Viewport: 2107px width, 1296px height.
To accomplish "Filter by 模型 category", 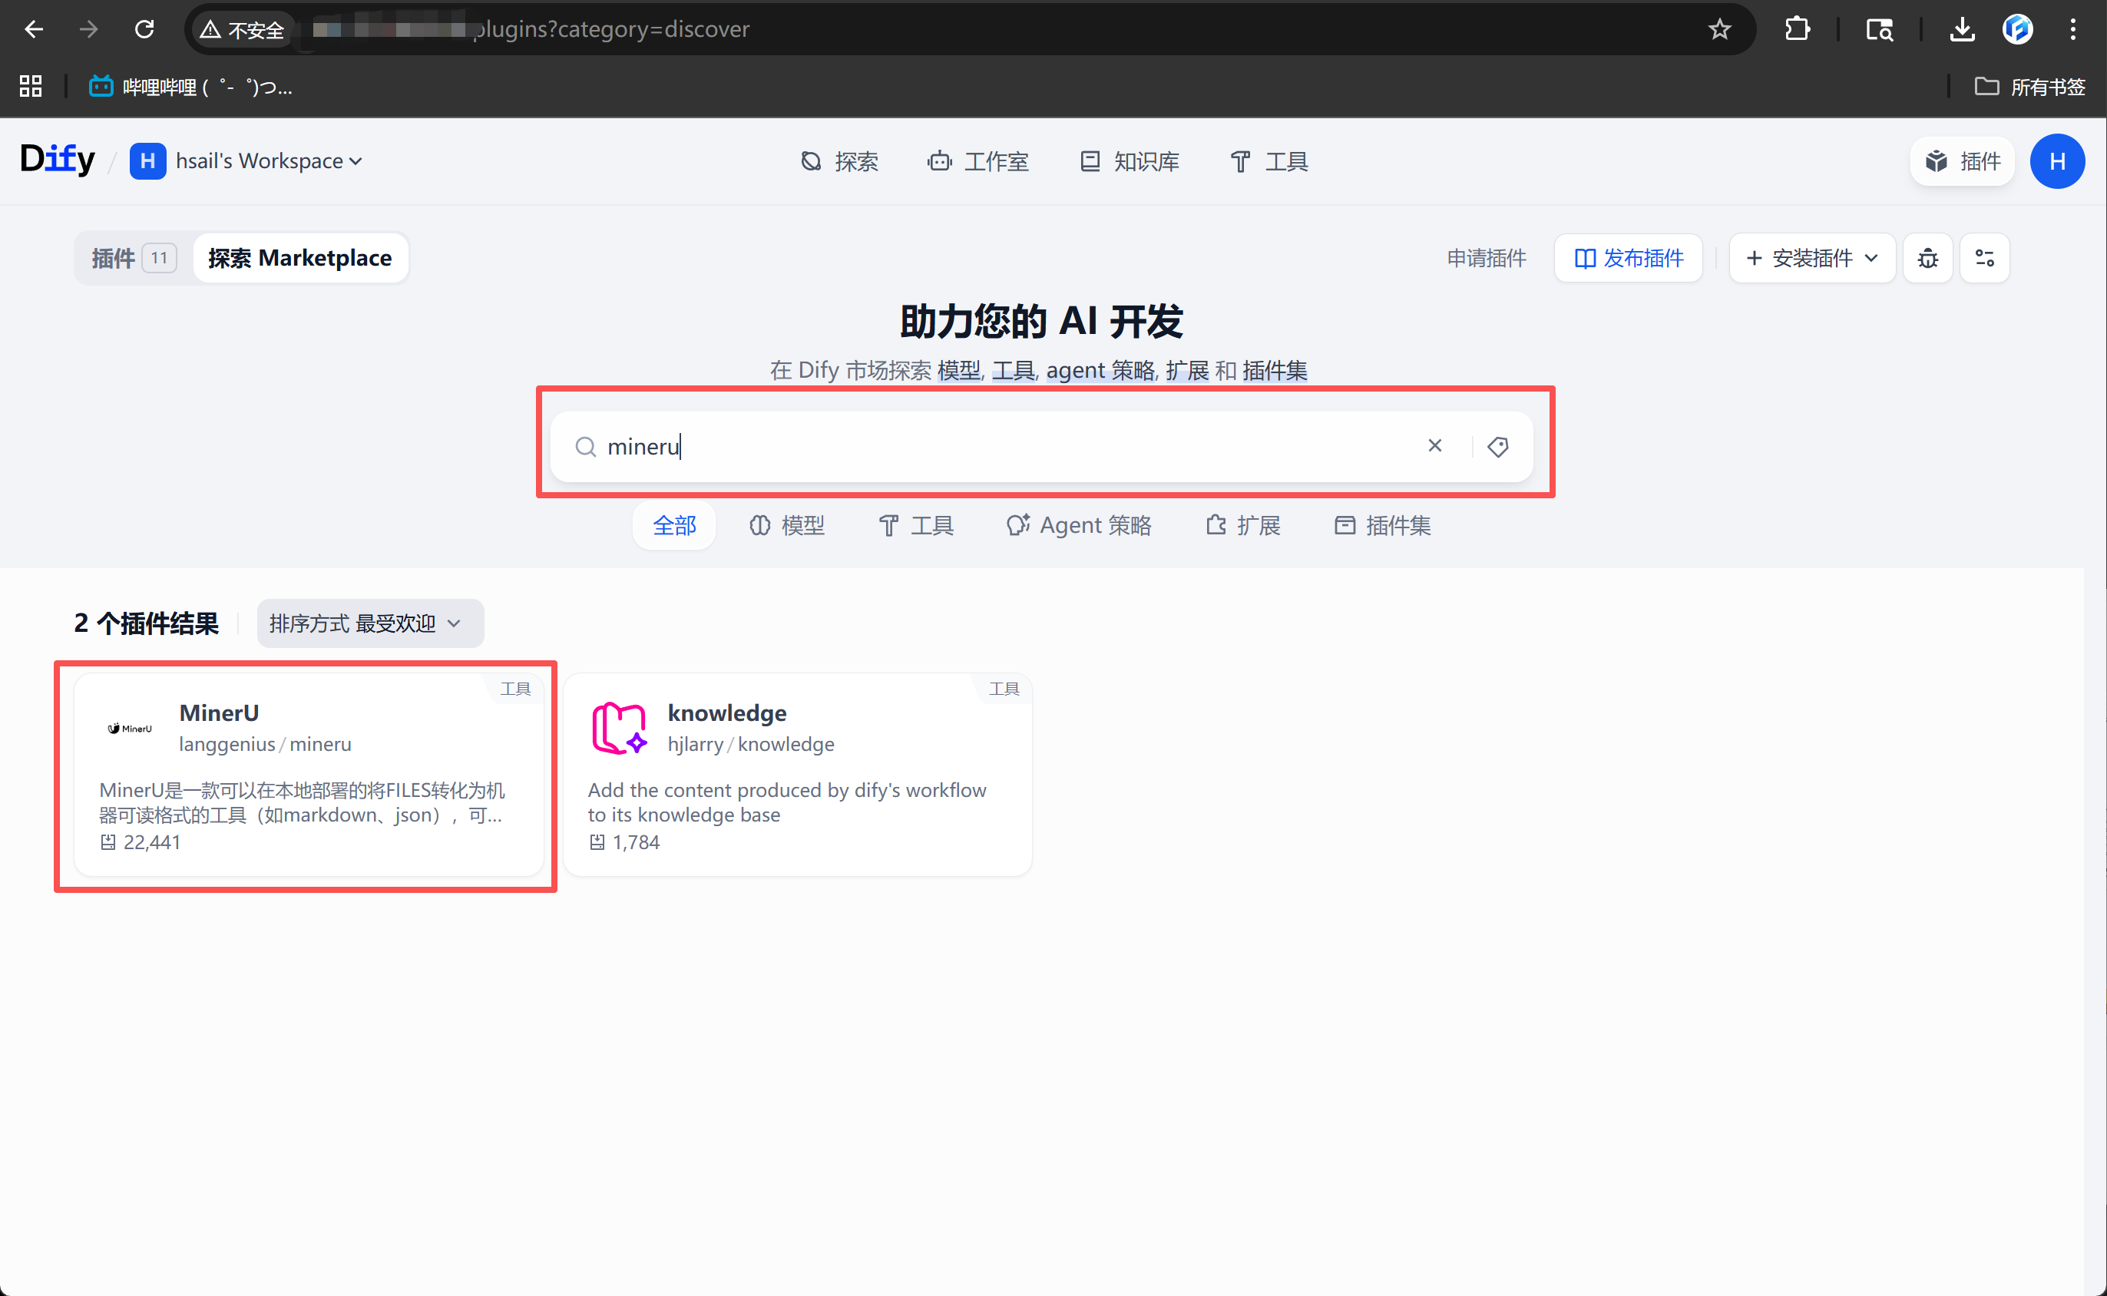I will (x=787, y=525).
